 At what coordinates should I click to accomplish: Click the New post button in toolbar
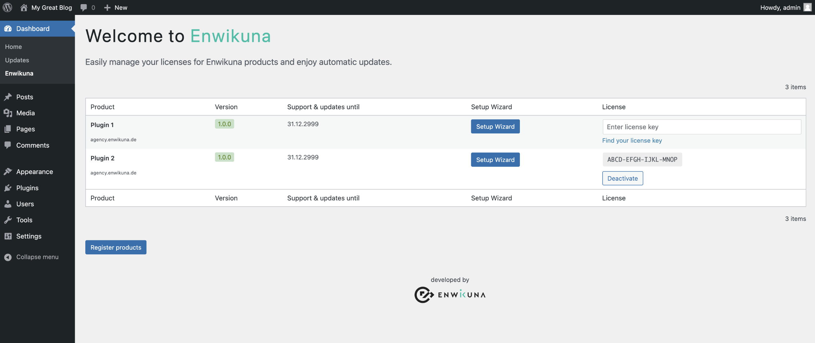(115, 7)
